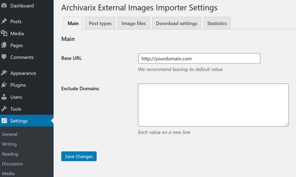Click 'We recommend leaving its default value' hint

click(180, 69)
